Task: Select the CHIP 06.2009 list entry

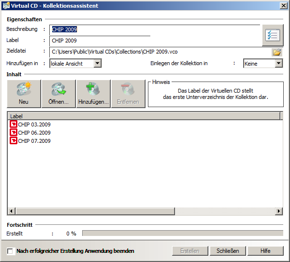Action: pos(30,133)
